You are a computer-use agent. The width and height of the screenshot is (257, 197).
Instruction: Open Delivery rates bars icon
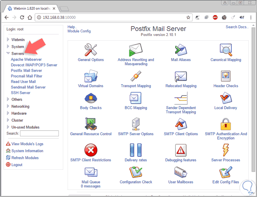136,150
